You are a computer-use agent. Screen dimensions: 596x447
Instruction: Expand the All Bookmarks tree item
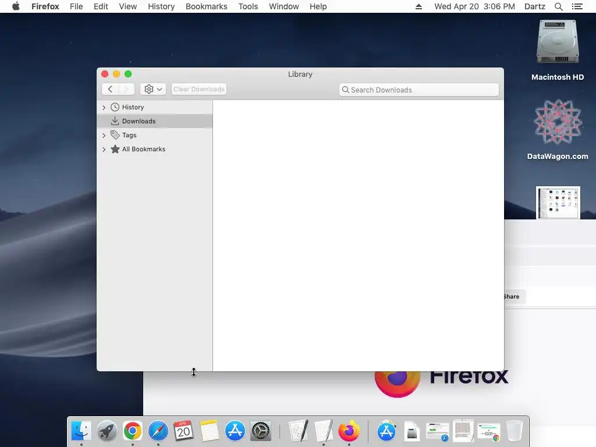tap(104, 150)
